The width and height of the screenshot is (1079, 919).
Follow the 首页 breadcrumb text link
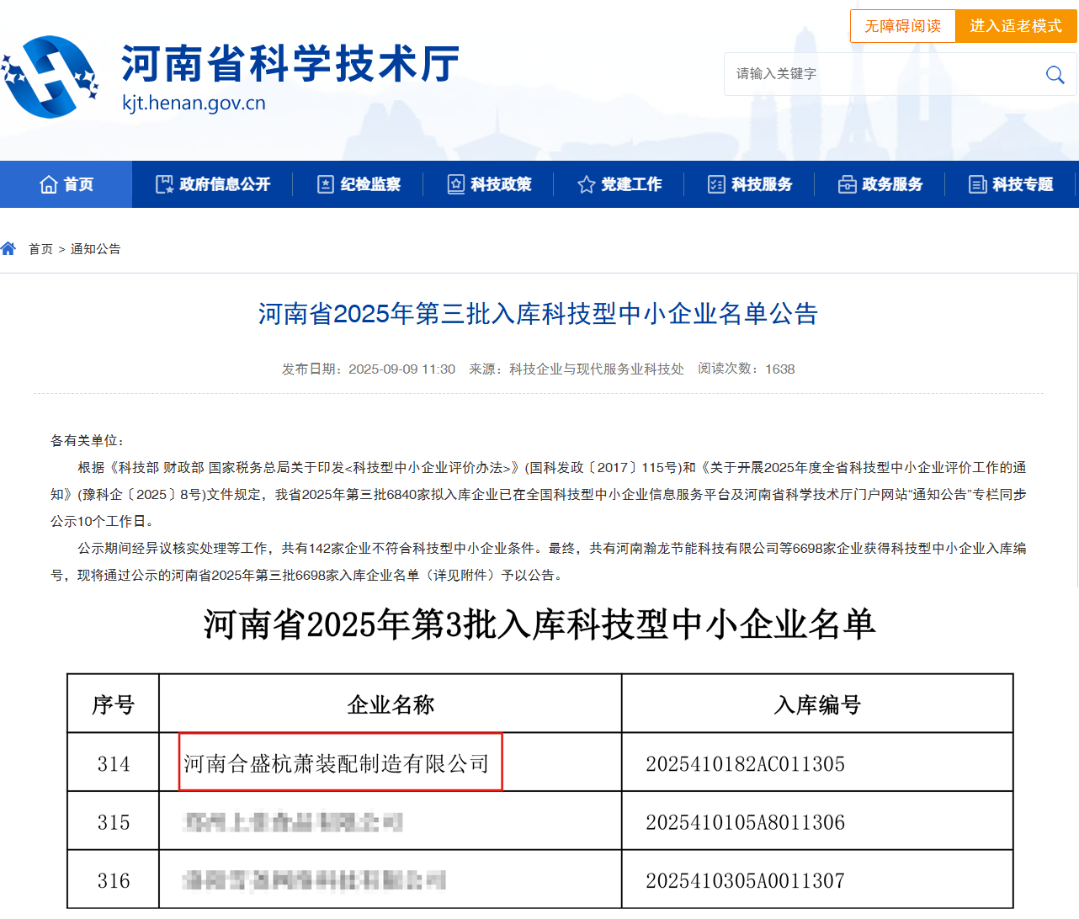pos(40,249)
